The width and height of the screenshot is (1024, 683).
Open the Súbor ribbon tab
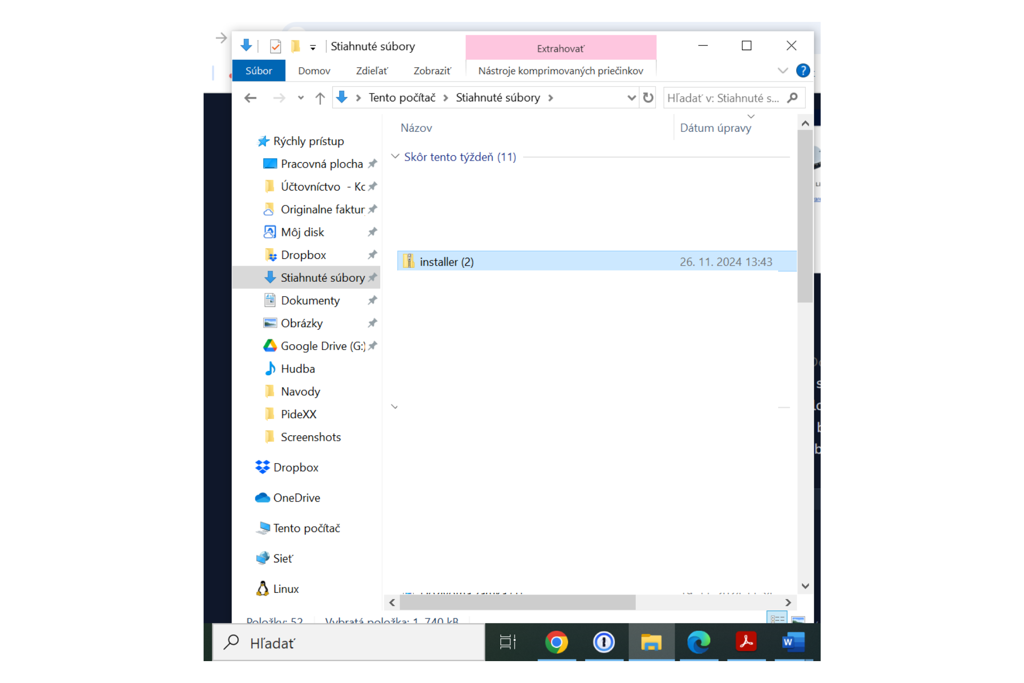pos(259,70)
